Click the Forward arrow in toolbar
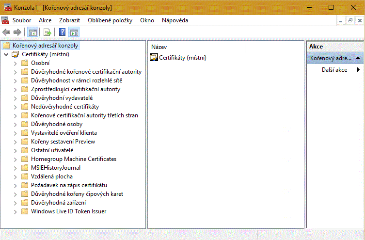The image size is (365, 240). point(17,32)
